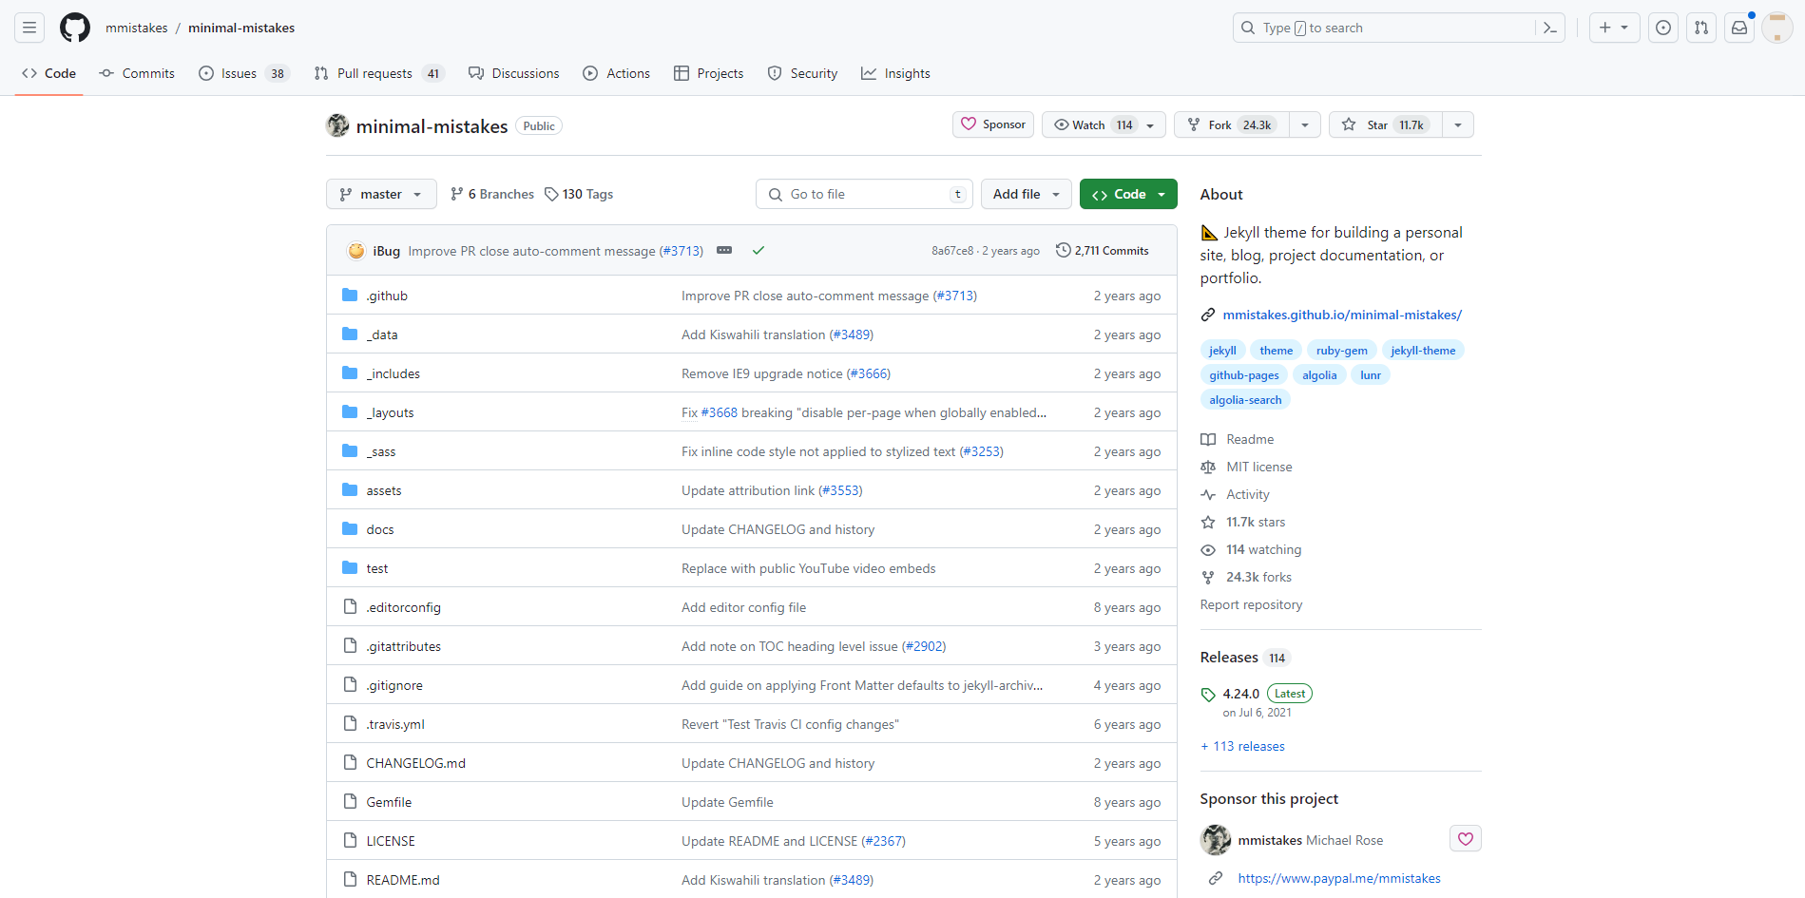Open the master branch selector
This screenshot has width=1805, height=898.
(381, 194)
